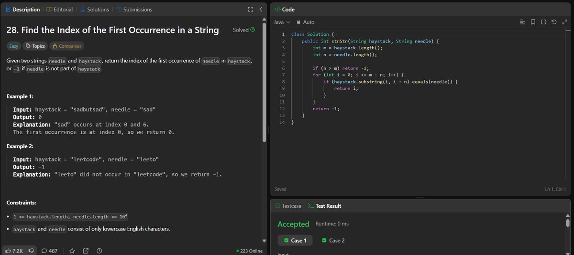This screenshot has width=574, height=255.
Task: Click the 'return -1;' line 12
Action: pyautogui.click(x=326, y=109)
